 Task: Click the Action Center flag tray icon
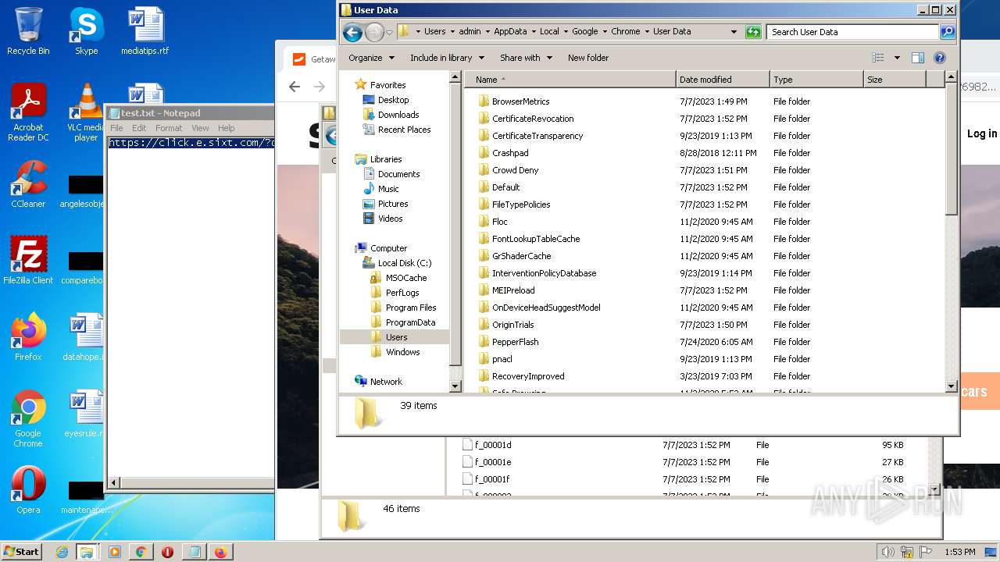(x=925, y=552)
